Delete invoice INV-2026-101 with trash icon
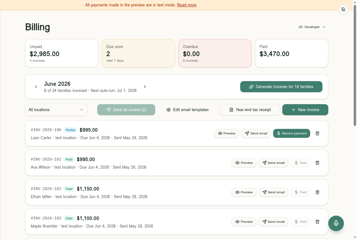Screen dimensions: 357x240 tap(317, 163)
